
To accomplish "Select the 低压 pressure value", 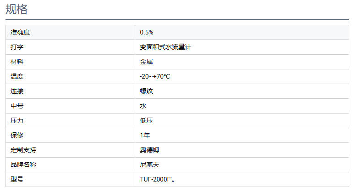I will pos(146,120).
